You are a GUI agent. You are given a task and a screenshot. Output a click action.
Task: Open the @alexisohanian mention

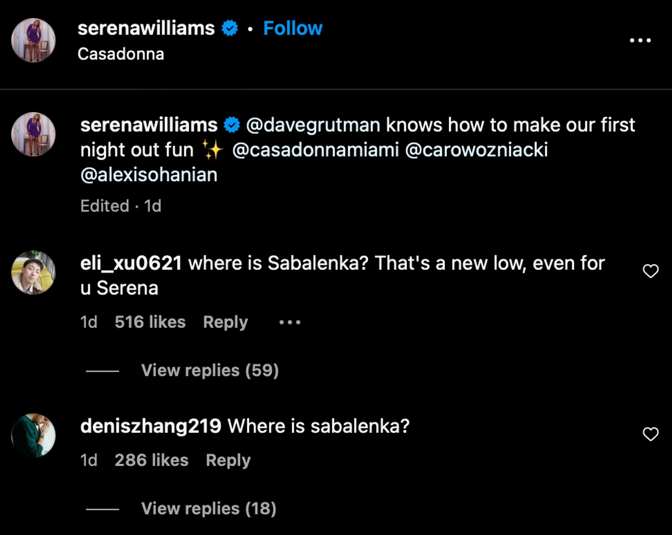(x=149, y=175)
